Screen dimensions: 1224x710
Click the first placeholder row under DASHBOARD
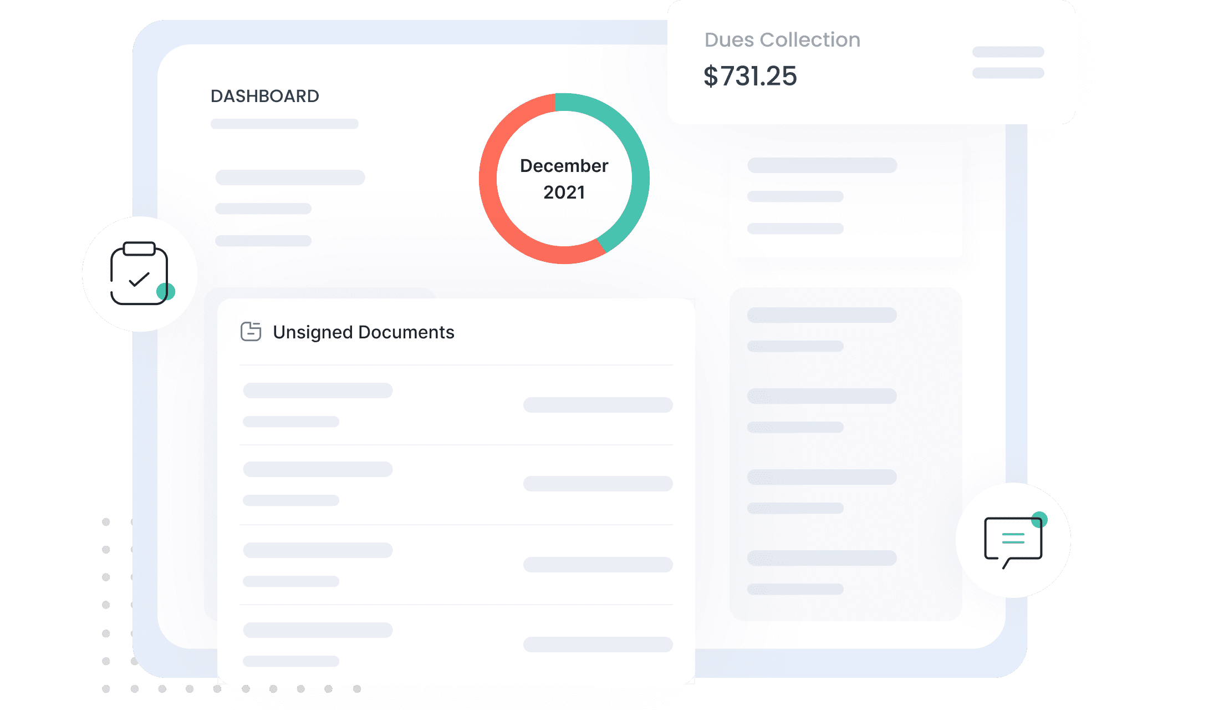(284, 124)
